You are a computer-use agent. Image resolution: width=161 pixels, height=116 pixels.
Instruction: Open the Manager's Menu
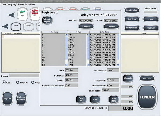tap(38, 2)
